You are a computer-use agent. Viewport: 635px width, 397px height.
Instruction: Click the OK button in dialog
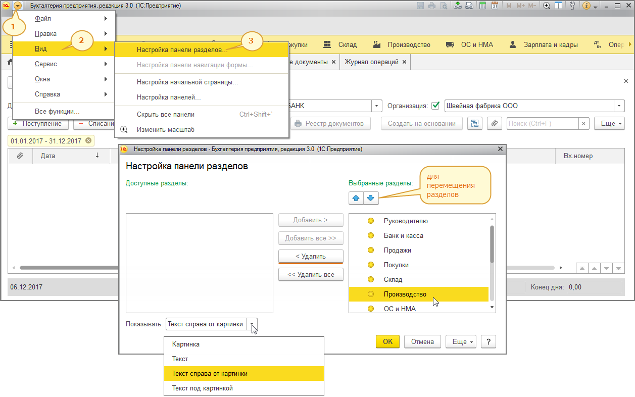point(387,341)
